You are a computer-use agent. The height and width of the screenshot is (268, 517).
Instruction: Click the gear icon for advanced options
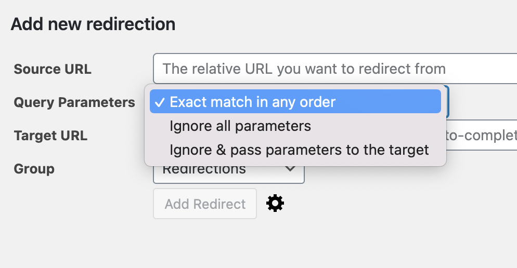[275, 204]
